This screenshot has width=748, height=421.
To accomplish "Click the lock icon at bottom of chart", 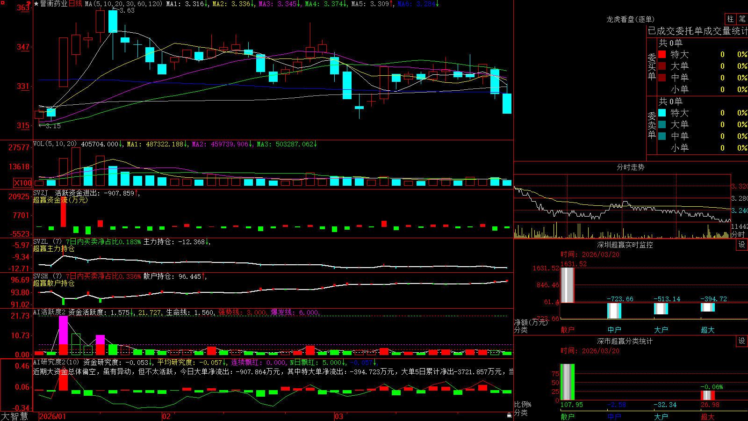I will [x=510, y=415].
